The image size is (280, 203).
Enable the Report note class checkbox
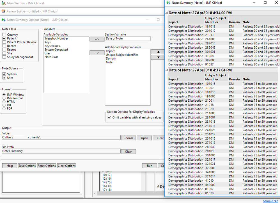(4, 50)
